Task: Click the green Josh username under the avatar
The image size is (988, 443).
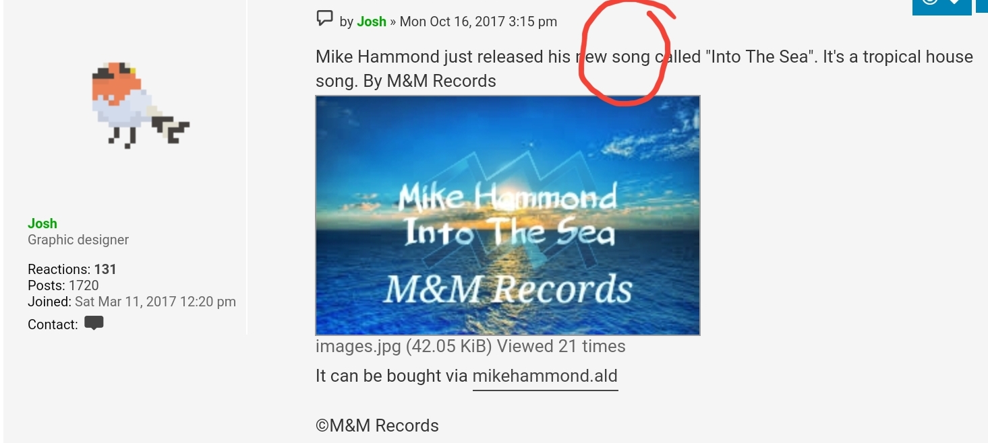Action: click(42, 224)
